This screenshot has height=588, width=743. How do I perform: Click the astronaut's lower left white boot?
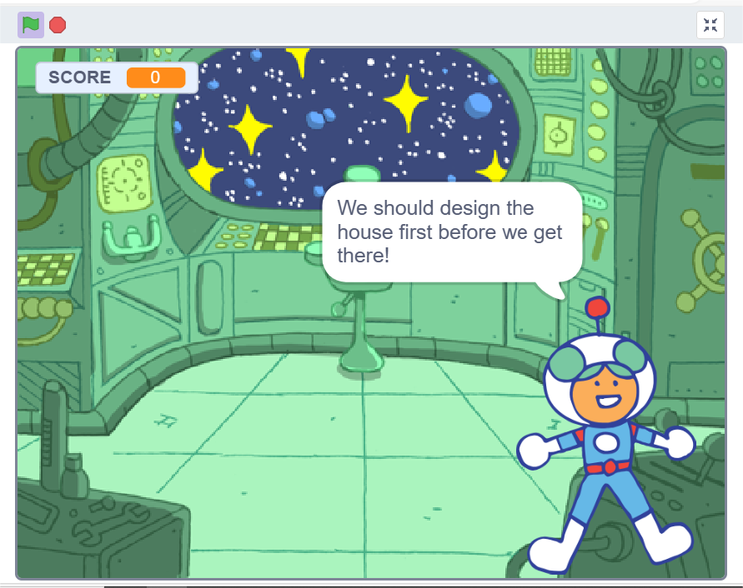(x=555, y=553)
